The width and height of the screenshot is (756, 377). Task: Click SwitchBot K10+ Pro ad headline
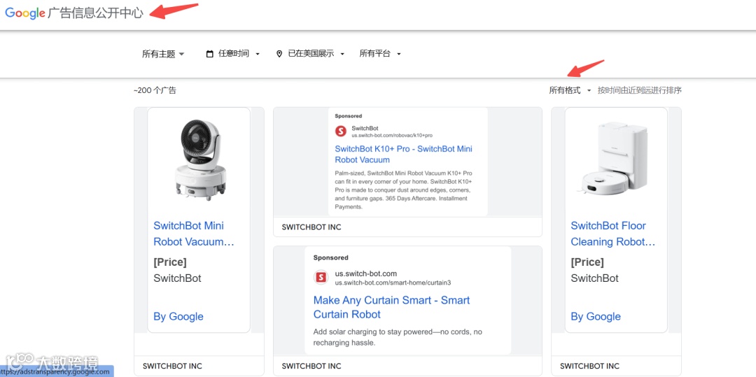[404, 154]
